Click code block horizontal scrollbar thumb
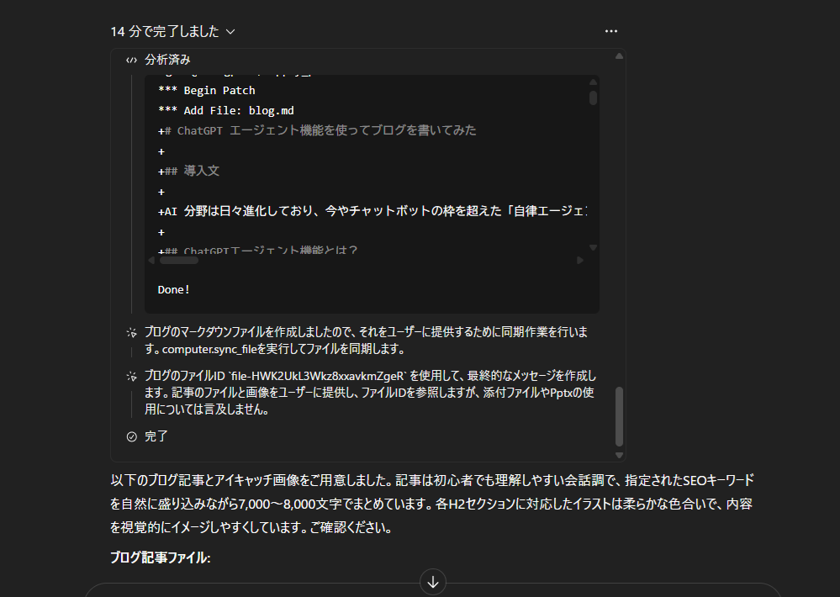Viewport: 840px width, 597px height. (179, 261)
